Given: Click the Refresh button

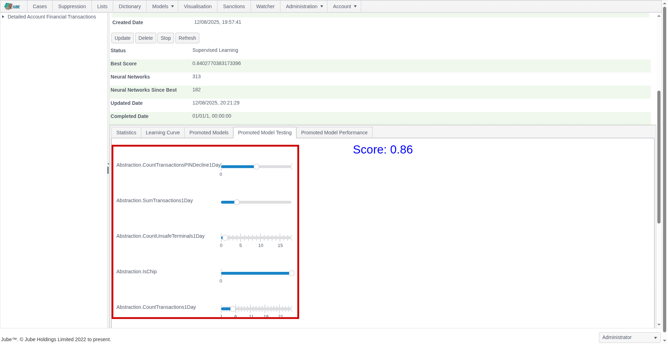Looking at the screenshot, I should 187,38.
